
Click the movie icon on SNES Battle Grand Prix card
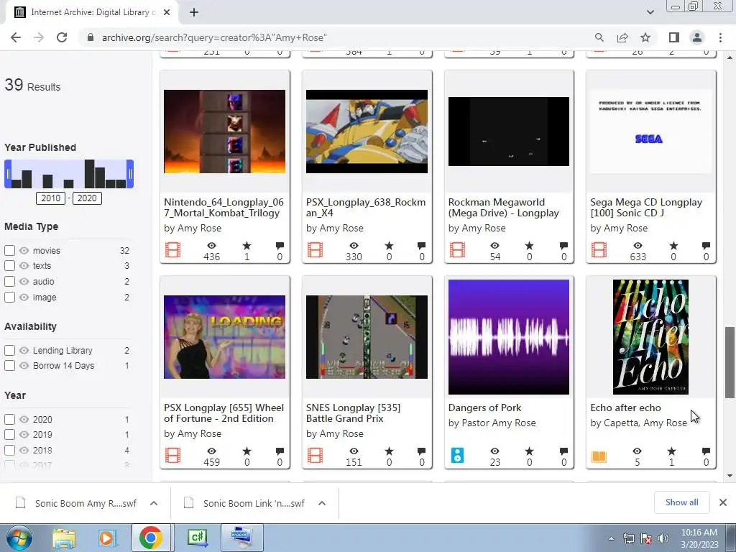click(x=315, y=455)
